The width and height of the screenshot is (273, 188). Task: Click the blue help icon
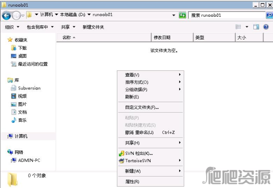266,27
